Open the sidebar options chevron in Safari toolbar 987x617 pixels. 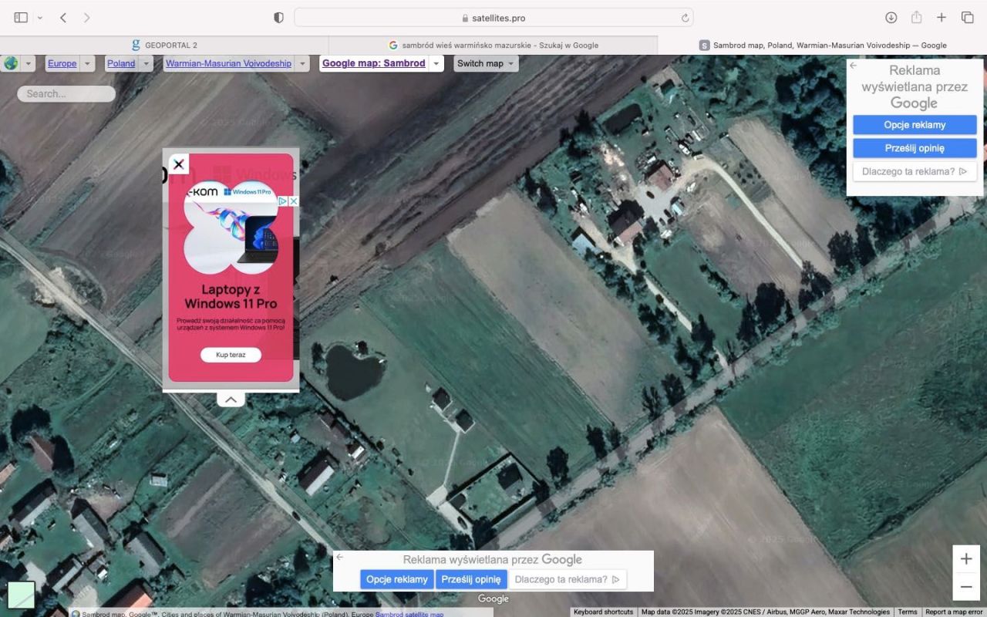[40, 17]
